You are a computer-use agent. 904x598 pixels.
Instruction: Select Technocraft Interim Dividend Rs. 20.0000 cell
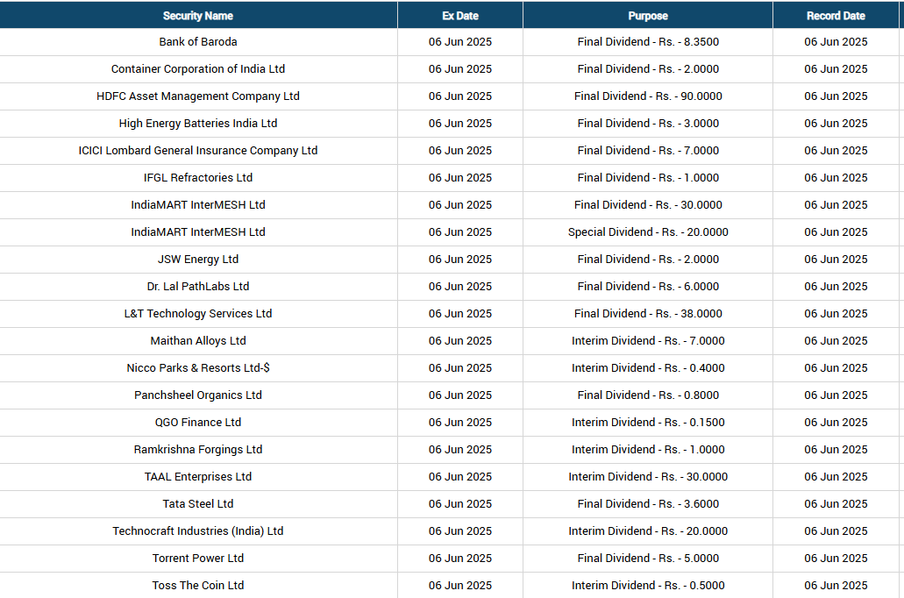[648, 530]
